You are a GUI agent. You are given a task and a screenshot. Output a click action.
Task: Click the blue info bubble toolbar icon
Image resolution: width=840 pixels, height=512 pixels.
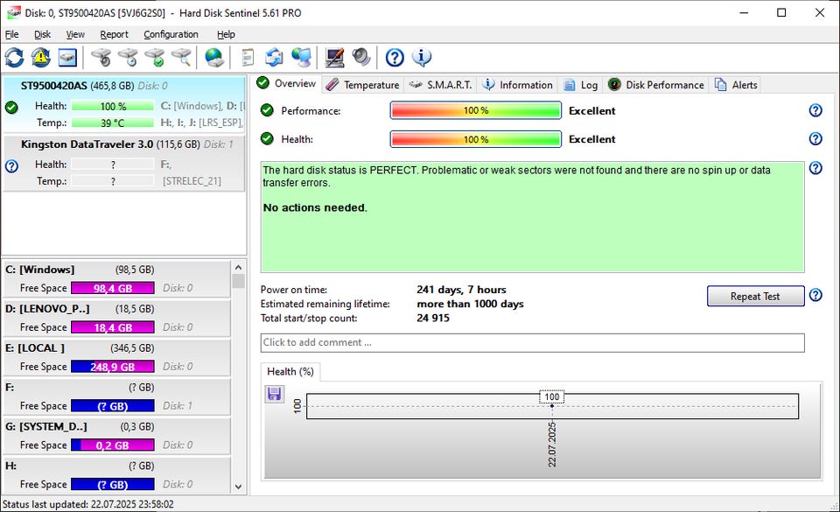tap(422, 58)
